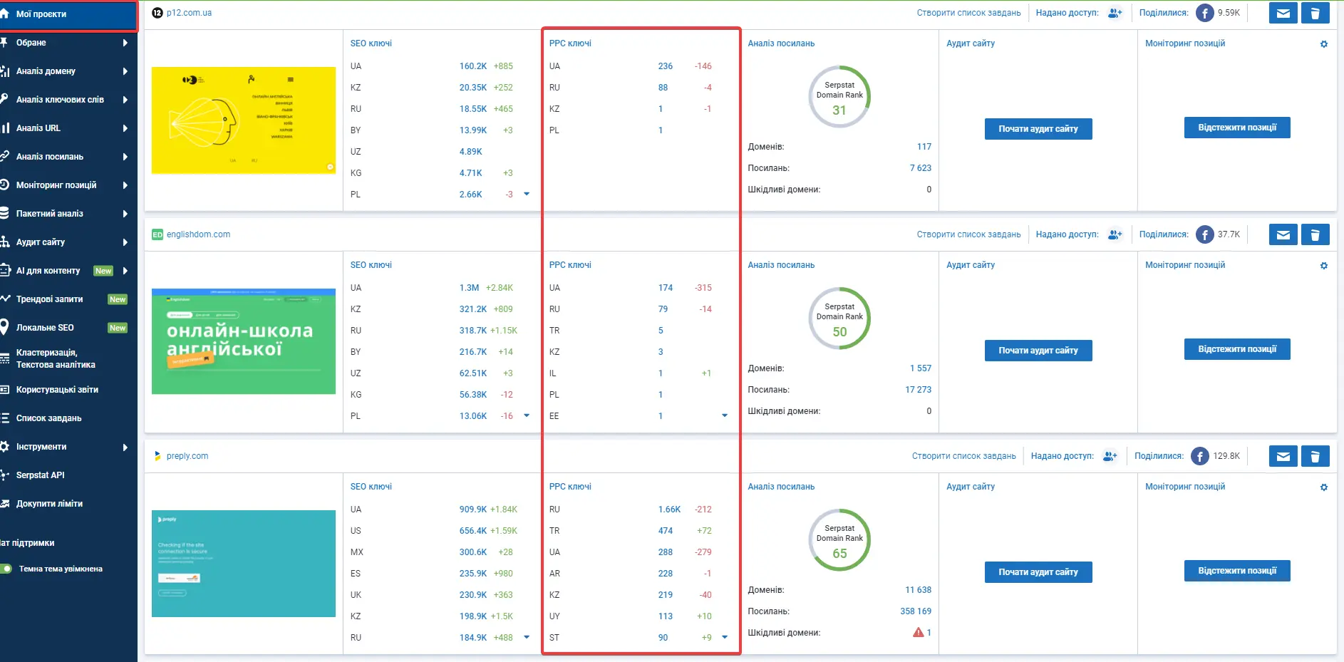Click the harmful domains warning icon for preply.com
The image size is (1344, 662).
point(919,632)
